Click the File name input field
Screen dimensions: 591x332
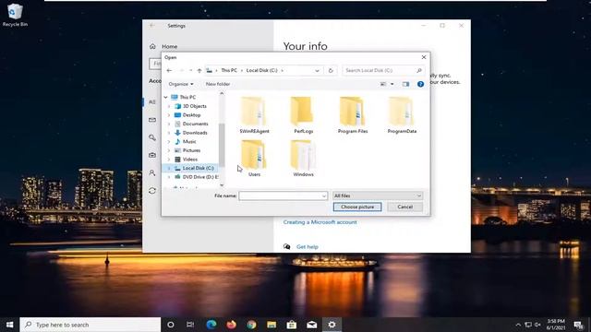(280, 196)
